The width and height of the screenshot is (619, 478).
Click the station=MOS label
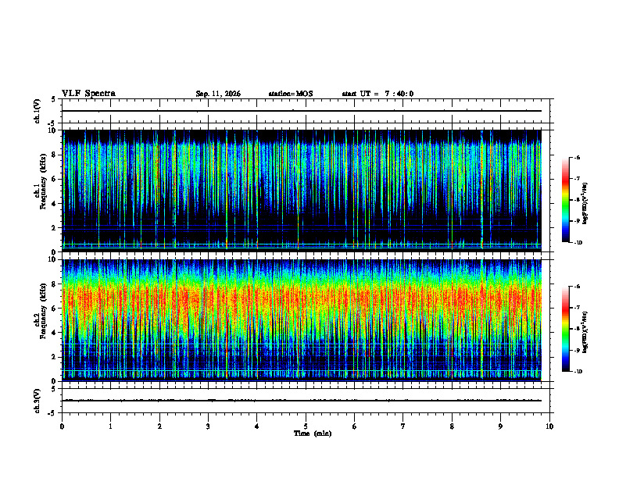[291, 94]
